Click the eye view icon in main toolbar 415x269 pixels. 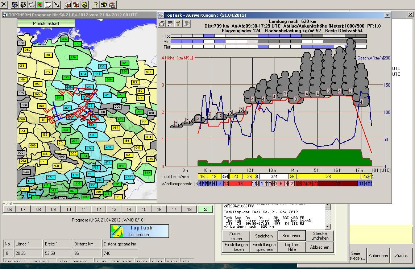click(15, 5)
